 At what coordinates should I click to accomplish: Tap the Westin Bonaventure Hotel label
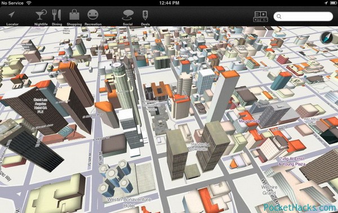click(129, 202)
